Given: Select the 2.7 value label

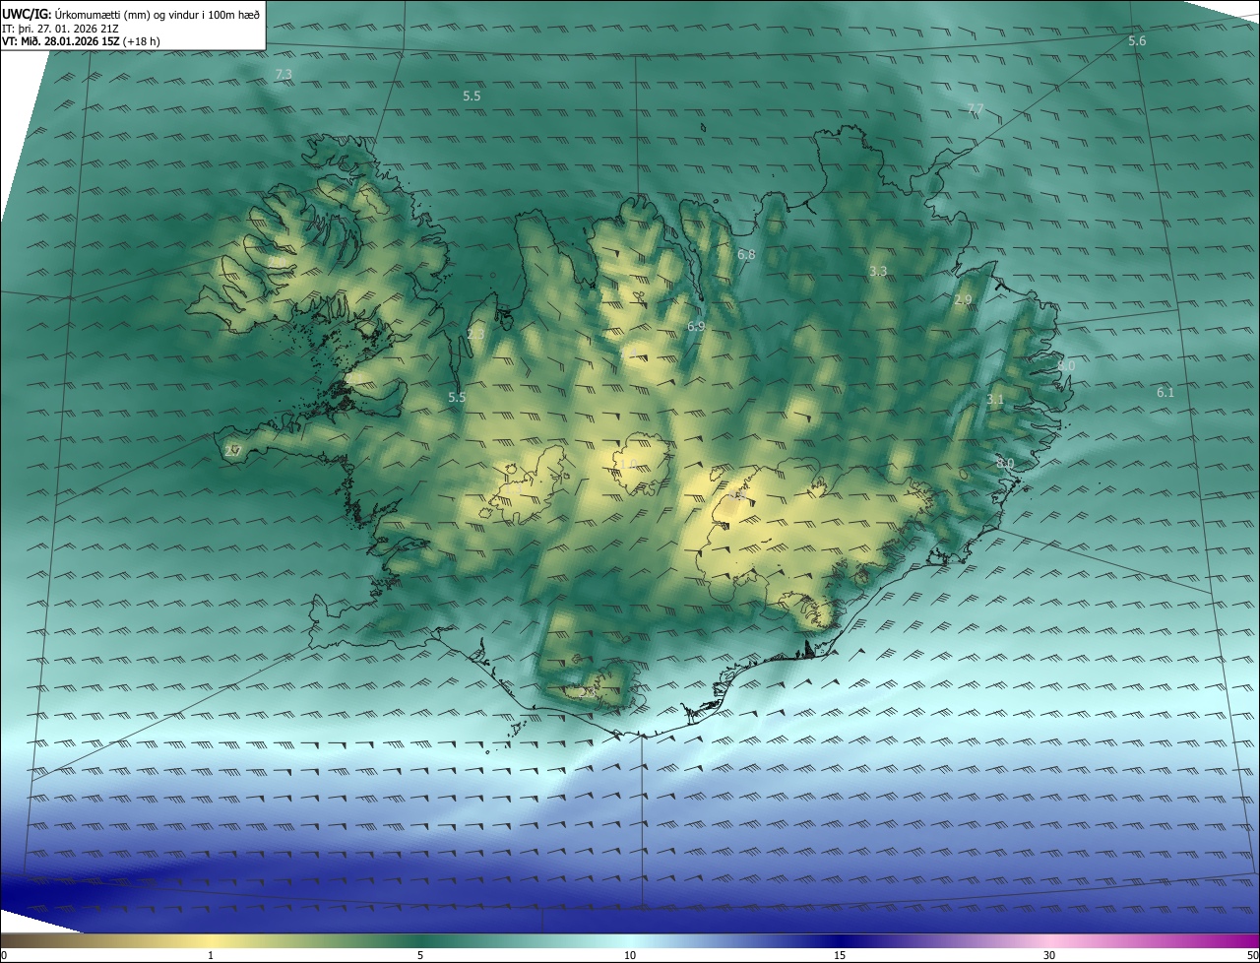Looking at the screenshot, I should (233, 450).
